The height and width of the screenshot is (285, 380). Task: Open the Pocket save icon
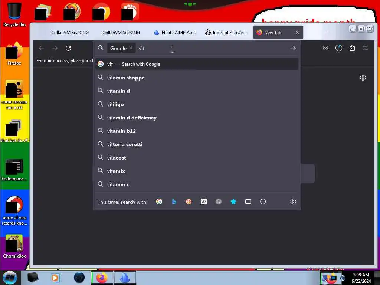coord(325,48)
